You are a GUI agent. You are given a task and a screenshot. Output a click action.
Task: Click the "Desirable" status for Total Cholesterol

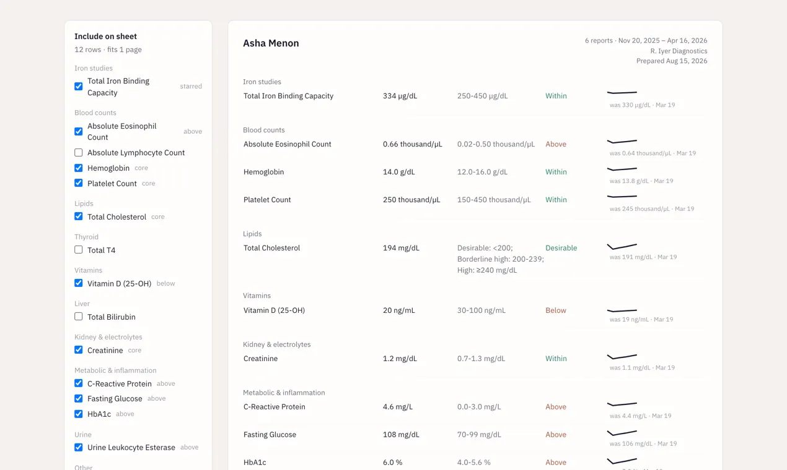coord(561,249)
